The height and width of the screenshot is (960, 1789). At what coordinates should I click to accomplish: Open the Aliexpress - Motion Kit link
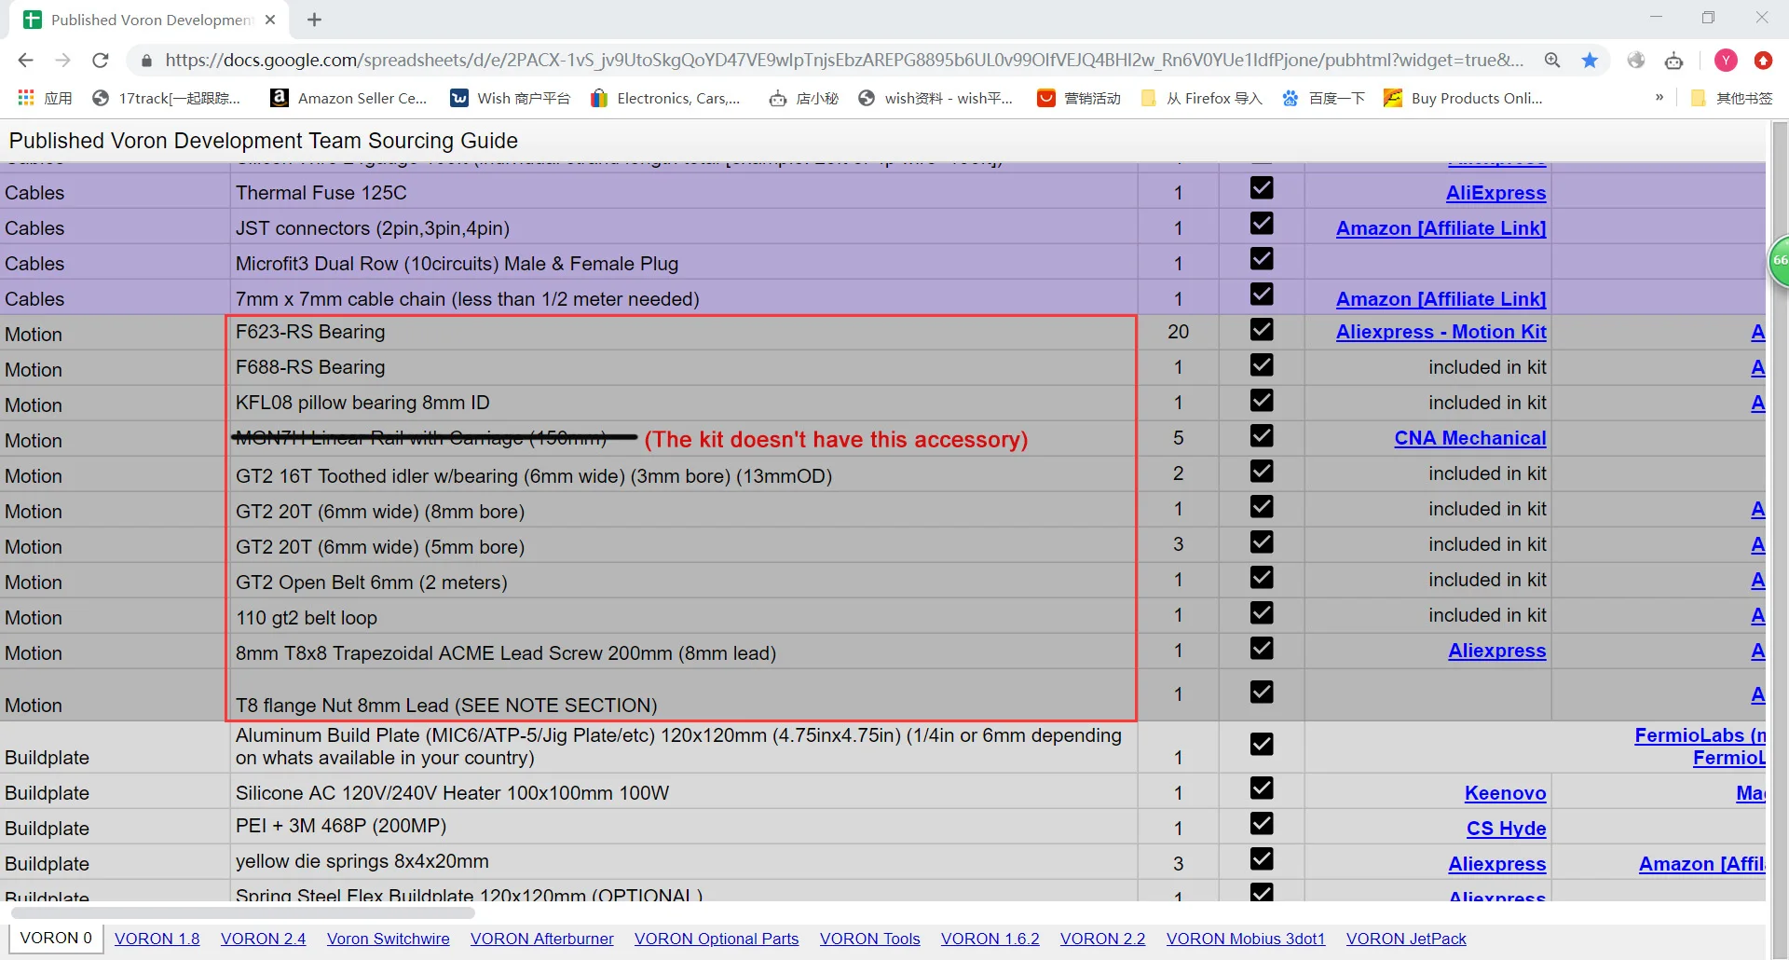tap(1441, 332)
